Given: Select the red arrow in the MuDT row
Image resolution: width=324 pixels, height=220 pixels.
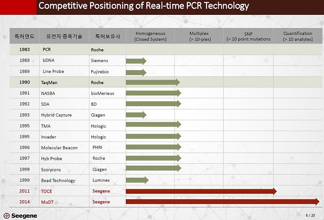Looking at the screenshot, I should coord(223,202).
